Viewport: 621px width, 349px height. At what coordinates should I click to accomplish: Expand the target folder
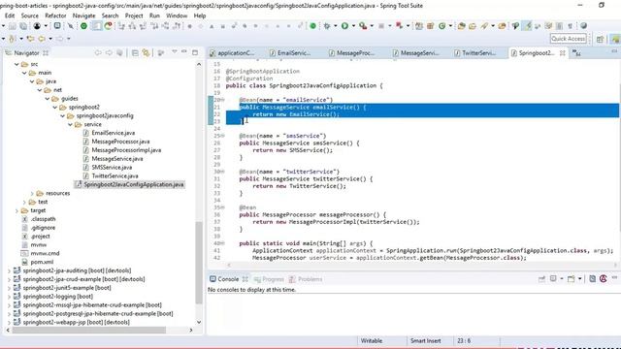[x=16, y=210]
